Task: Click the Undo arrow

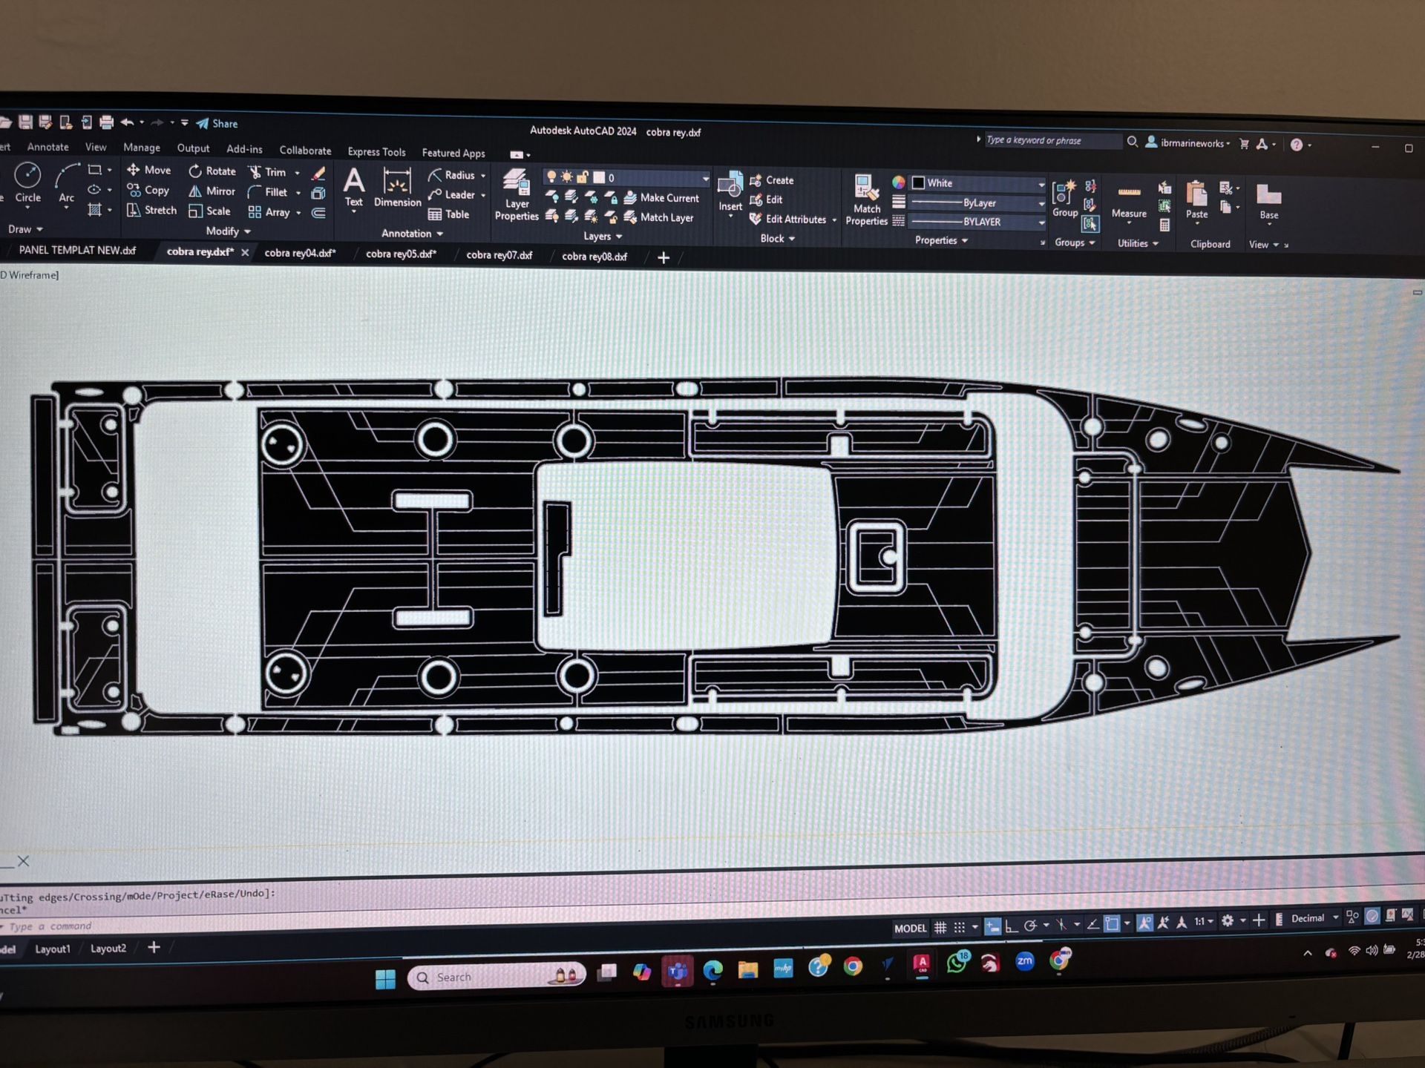Action: pyautogui.click(x=128, y=122)
